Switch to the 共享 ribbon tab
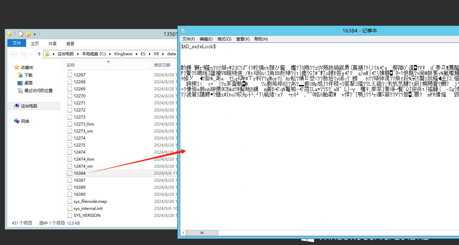Image resolution: width=459 pixels, height=245 pixels. 53,44
